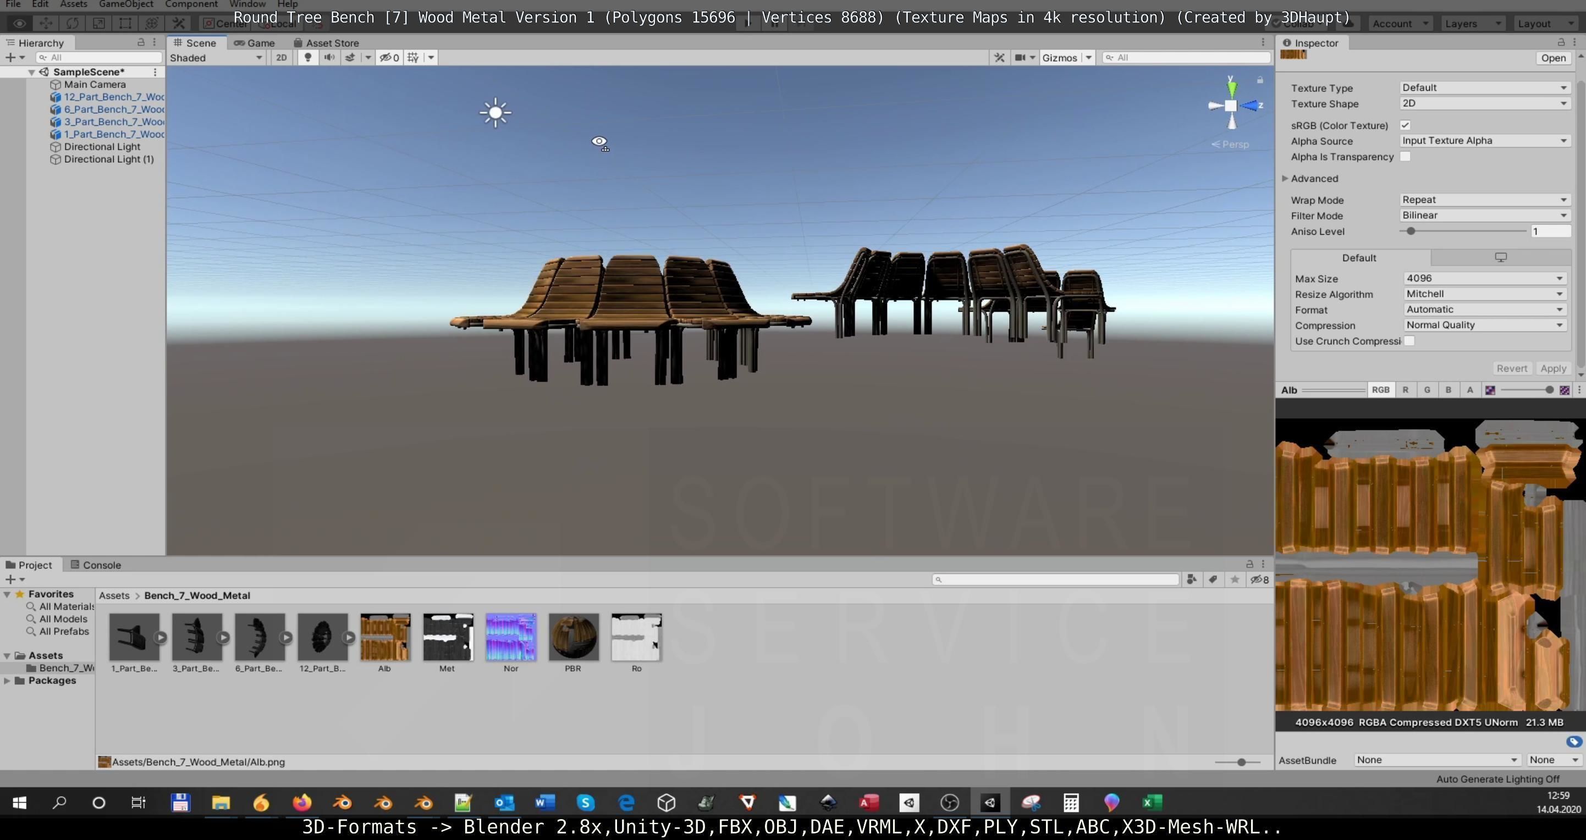Select the Move tool in toolbar
1586x840 pixels.
coord(46,24)
